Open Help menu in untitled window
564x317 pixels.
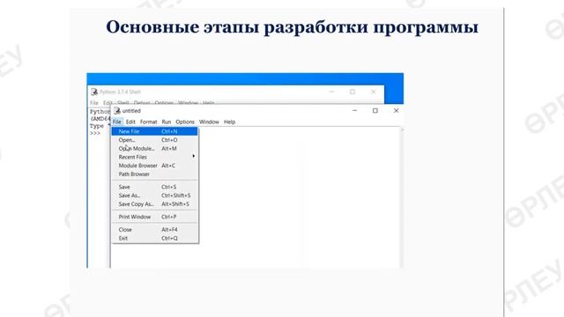point(229,122)
